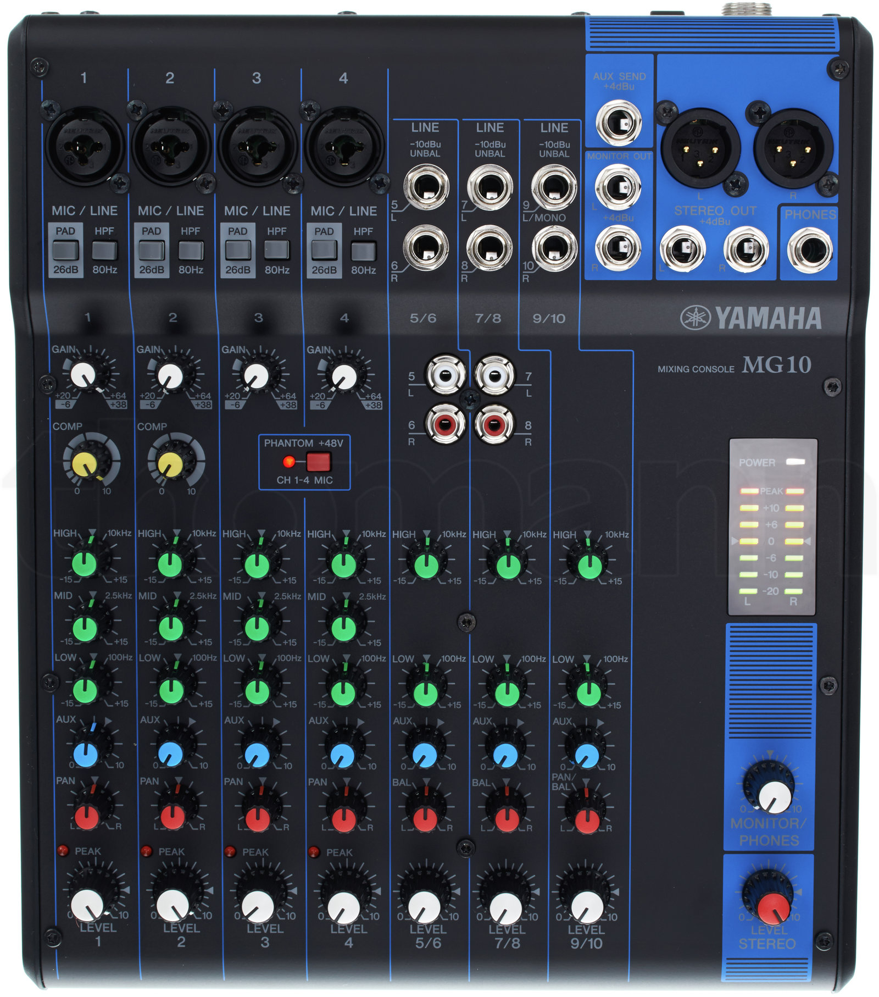Click the MONITOR OUT L jack
Screen dimensions: 879x997
(619, 187)
